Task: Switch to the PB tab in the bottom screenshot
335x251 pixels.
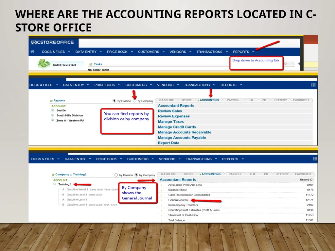Action: [x=266, y=174]
